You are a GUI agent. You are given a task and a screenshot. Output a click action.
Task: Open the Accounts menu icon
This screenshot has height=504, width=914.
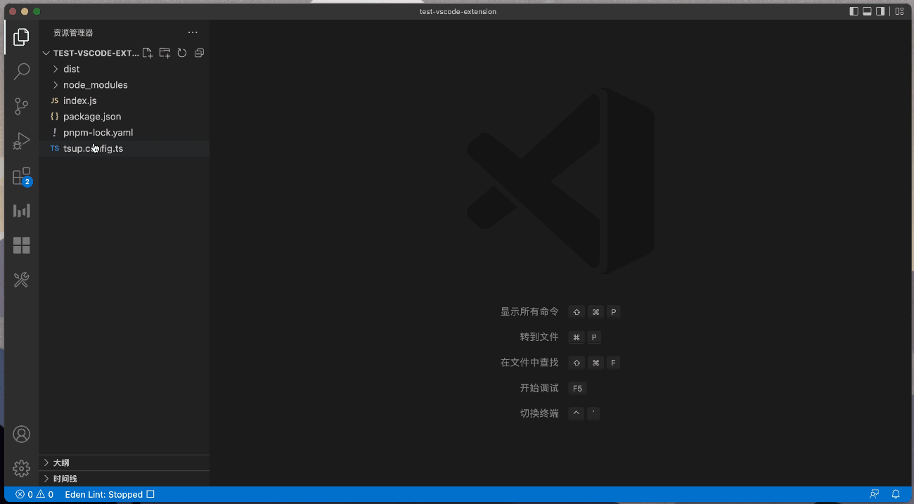coord(22,434)
